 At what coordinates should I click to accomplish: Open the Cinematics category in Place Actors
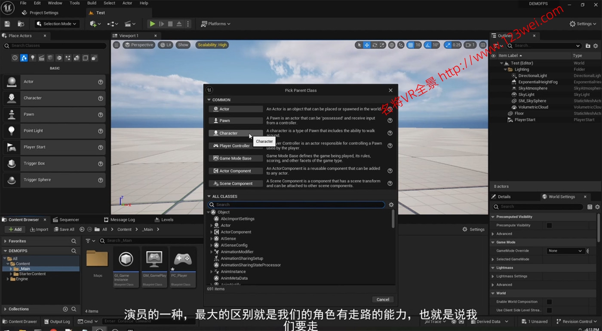(x=42, y=58)
